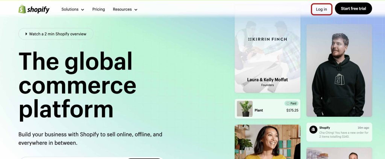Click the 14m ago notification timestamp
This screenshot has width=385, height=159.
[x=363, y=128]
